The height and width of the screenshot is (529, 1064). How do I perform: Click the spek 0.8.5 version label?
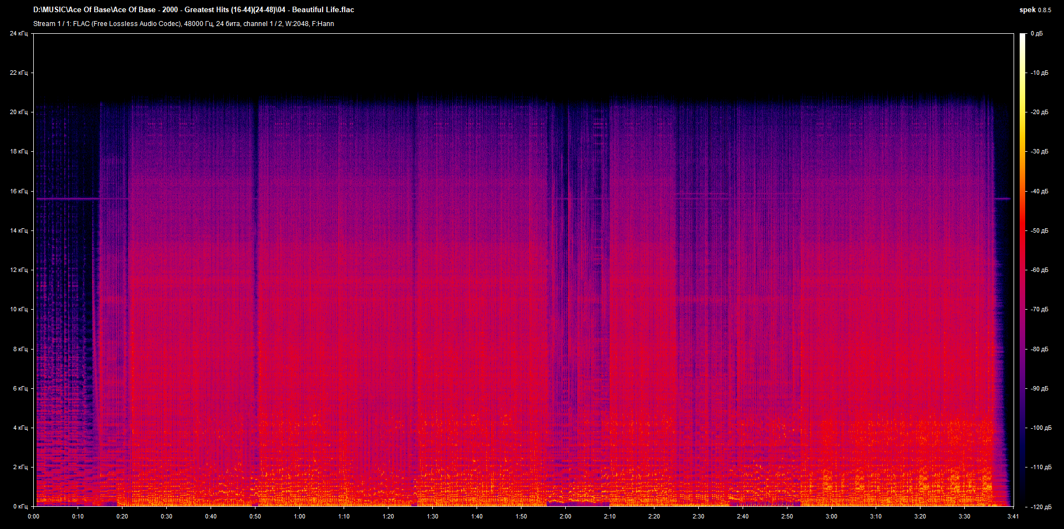pos(1035,10)
